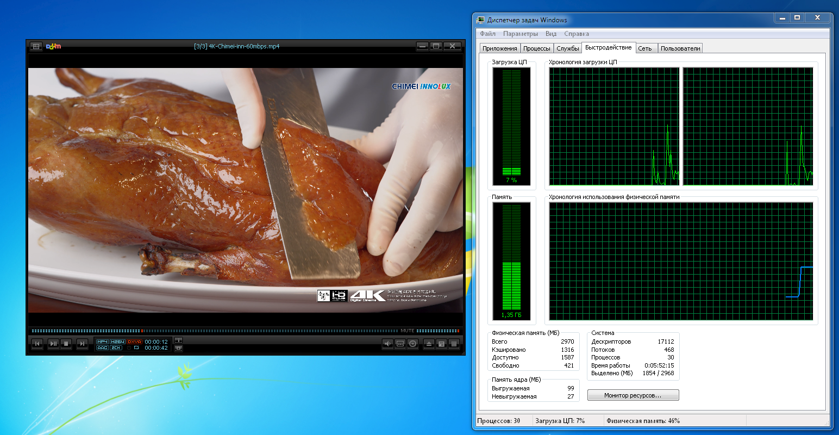Image resolution: width=839 pixels, height=435 pixels.
Task: Open the player menu icon in title bar
Action: click(36, 46)
